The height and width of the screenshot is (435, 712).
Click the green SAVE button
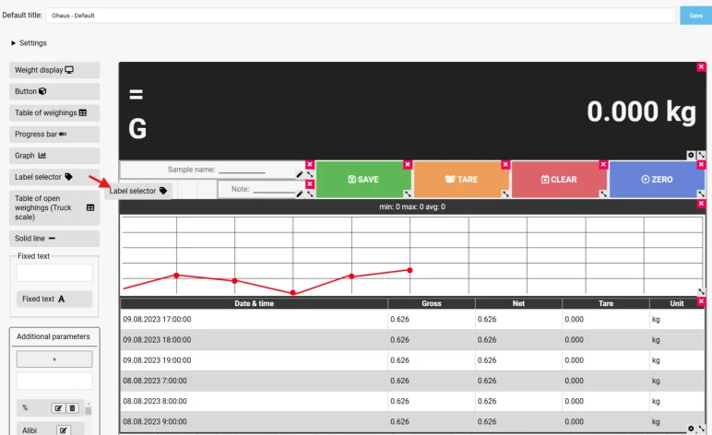(363, 179)
